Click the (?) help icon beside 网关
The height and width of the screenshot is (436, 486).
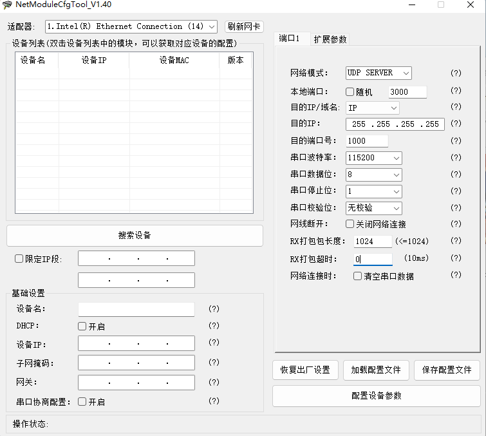pos(214,383)
